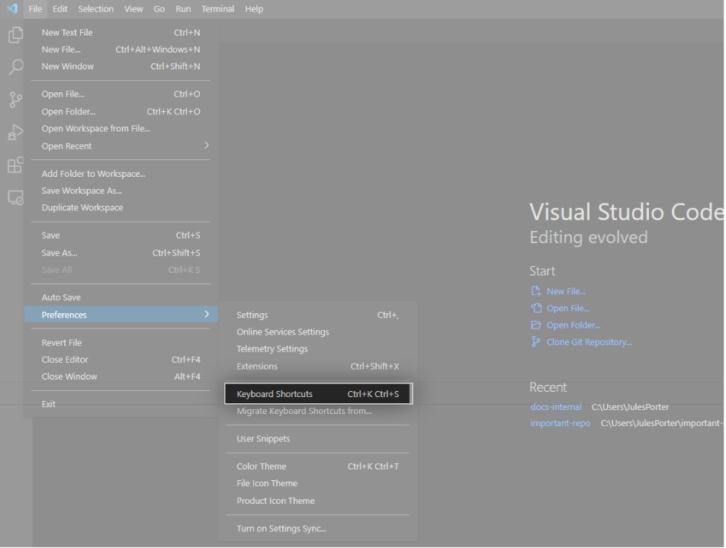Open recent project important-repo
Viewport: 726px width, 548px height.
(561, 423)
